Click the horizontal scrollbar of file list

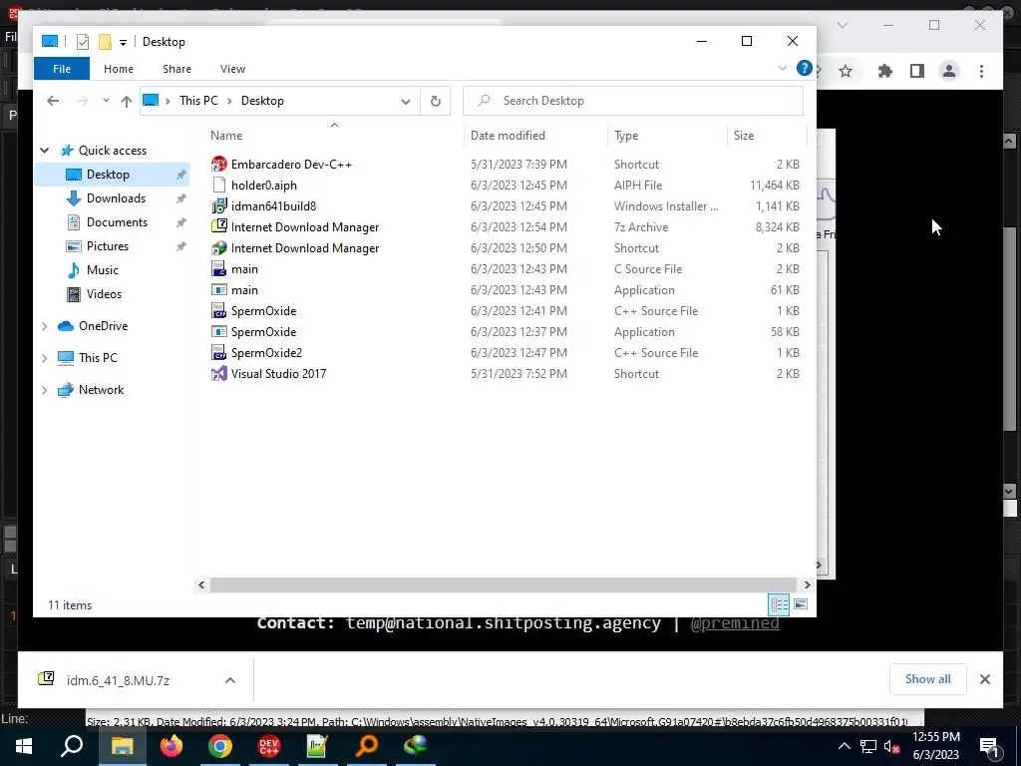tap(503, 584)
